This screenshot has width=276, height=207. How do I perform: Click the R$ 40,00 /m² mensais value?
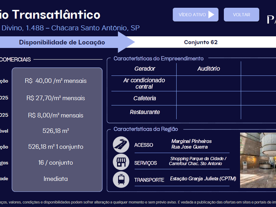coord(56,81)
